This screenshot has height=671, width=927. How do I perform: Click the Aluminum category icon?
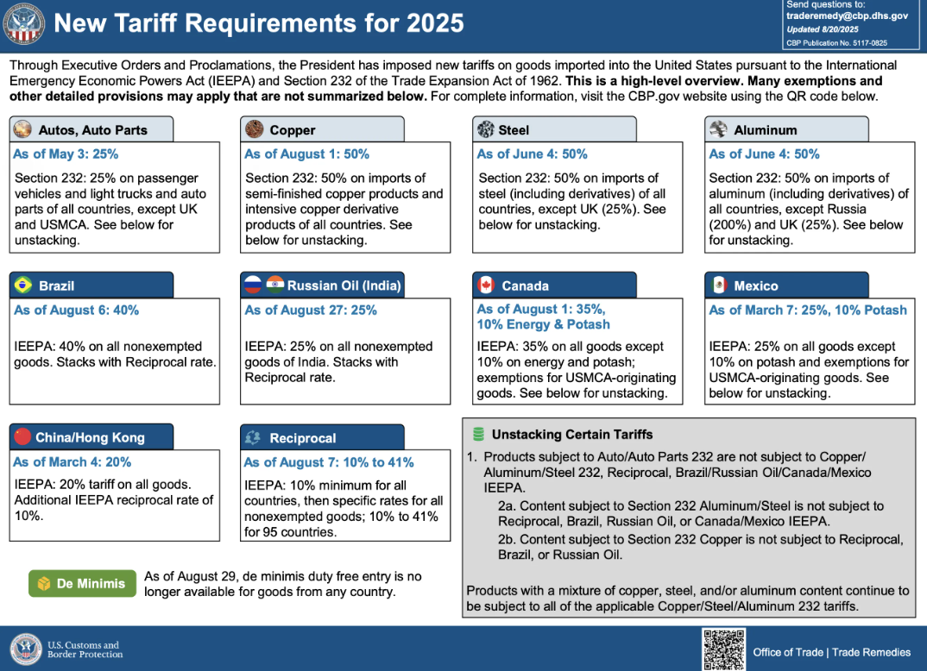coord(718,129)
